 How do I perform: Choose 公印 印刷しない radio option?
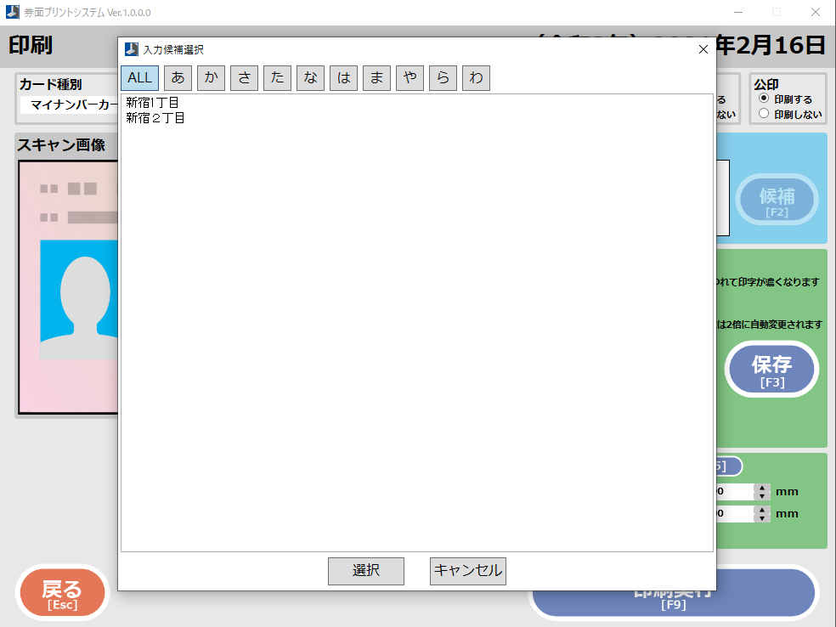tap(764, 114)
